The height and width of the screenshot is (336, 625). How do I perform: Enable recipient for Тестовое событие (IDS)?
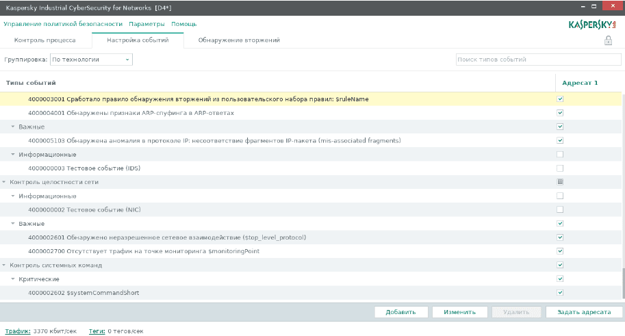pos(560,168)
